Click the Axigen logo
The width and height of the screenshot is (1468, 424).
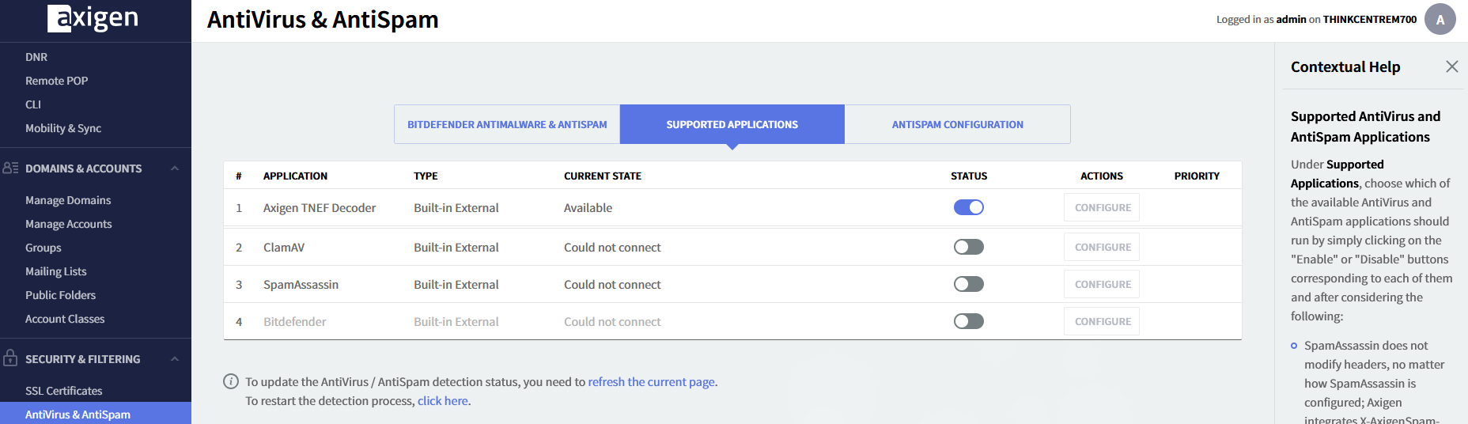93,17
